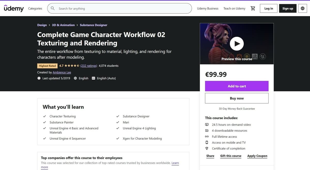This screenshot has width=310, height=170.
Task: Click the €99.99 price
Action: (216, 75)
